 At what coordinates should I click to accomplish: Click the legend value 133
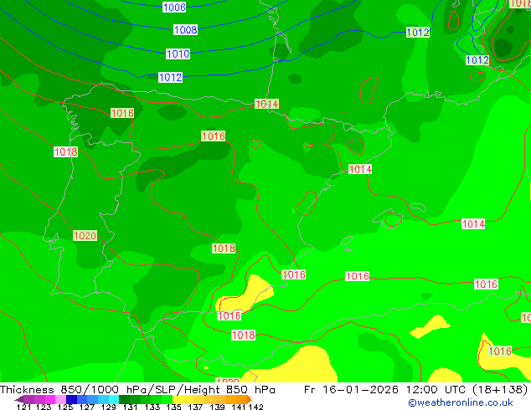click(x=152, y=407)
